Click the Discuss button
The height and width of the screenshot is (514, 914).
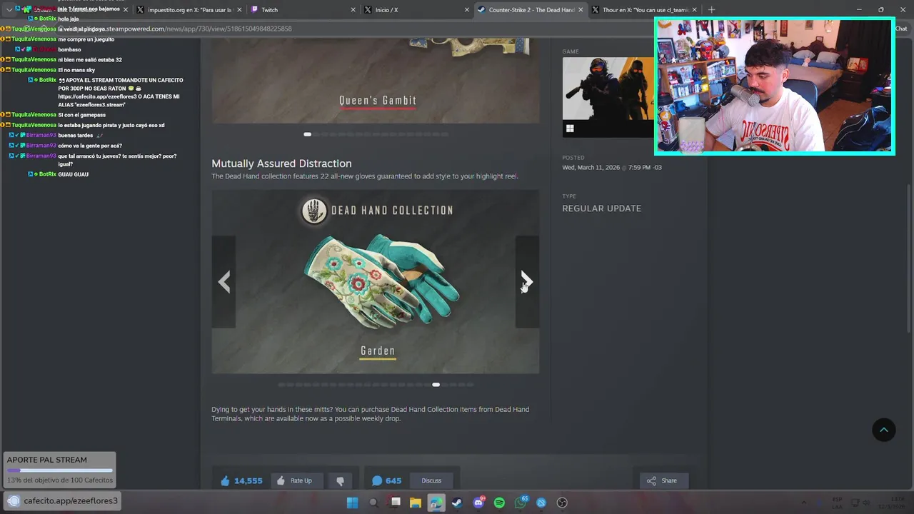tap(431, 480)
